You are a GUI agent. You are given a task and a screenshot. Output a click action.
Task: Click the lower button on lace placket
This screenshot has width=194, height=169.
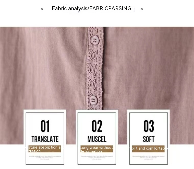(x=93, y=100)
